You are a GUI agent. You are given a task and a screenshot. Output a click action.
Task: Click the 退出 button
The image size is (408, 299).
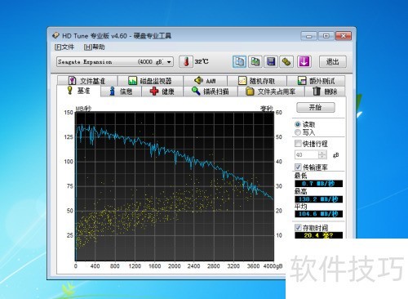coord(333,62)
